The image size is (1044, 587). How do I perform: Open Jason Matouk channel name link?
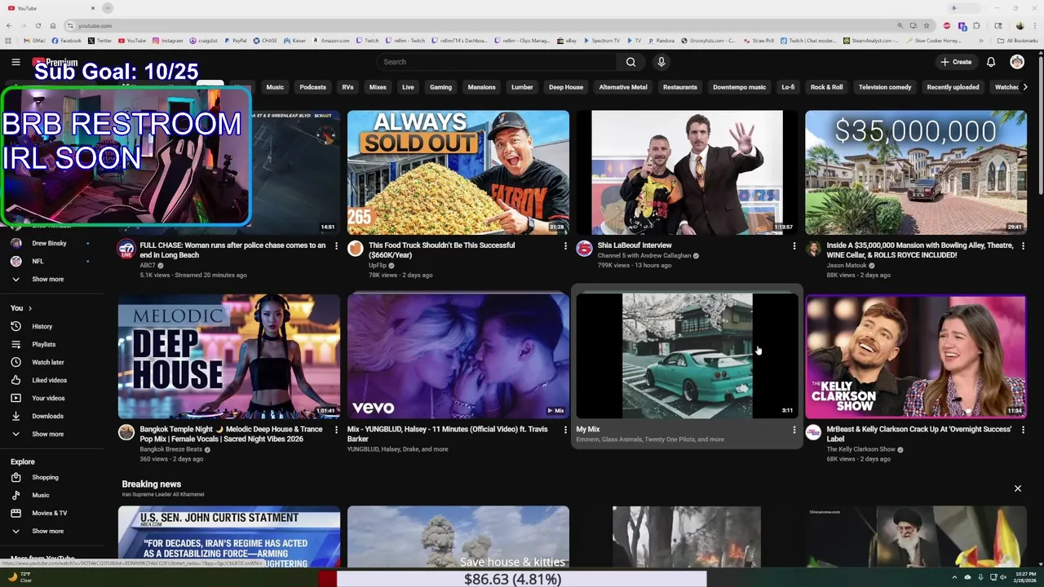[x=846, y=265]
